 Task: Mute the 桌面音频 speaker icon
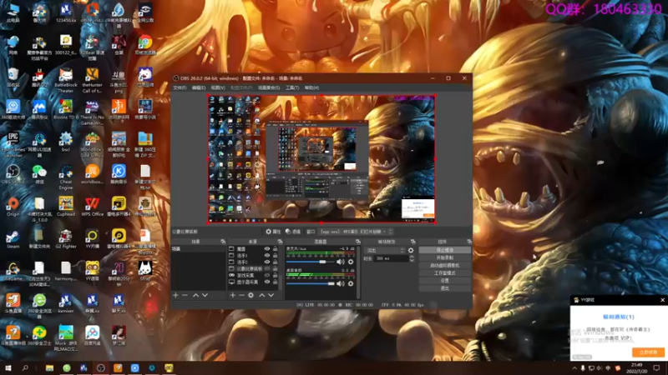(x=341, y=283)
